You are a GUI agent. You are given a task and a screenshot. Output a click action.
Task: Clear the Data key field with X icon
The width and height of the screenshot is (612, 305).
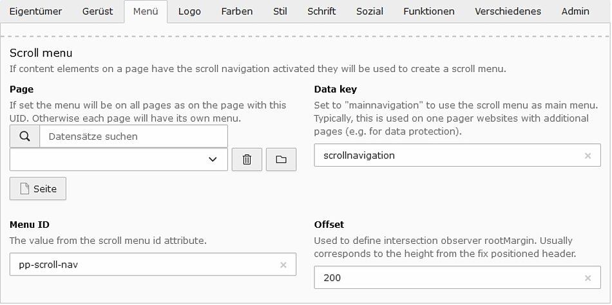point(588,156)
